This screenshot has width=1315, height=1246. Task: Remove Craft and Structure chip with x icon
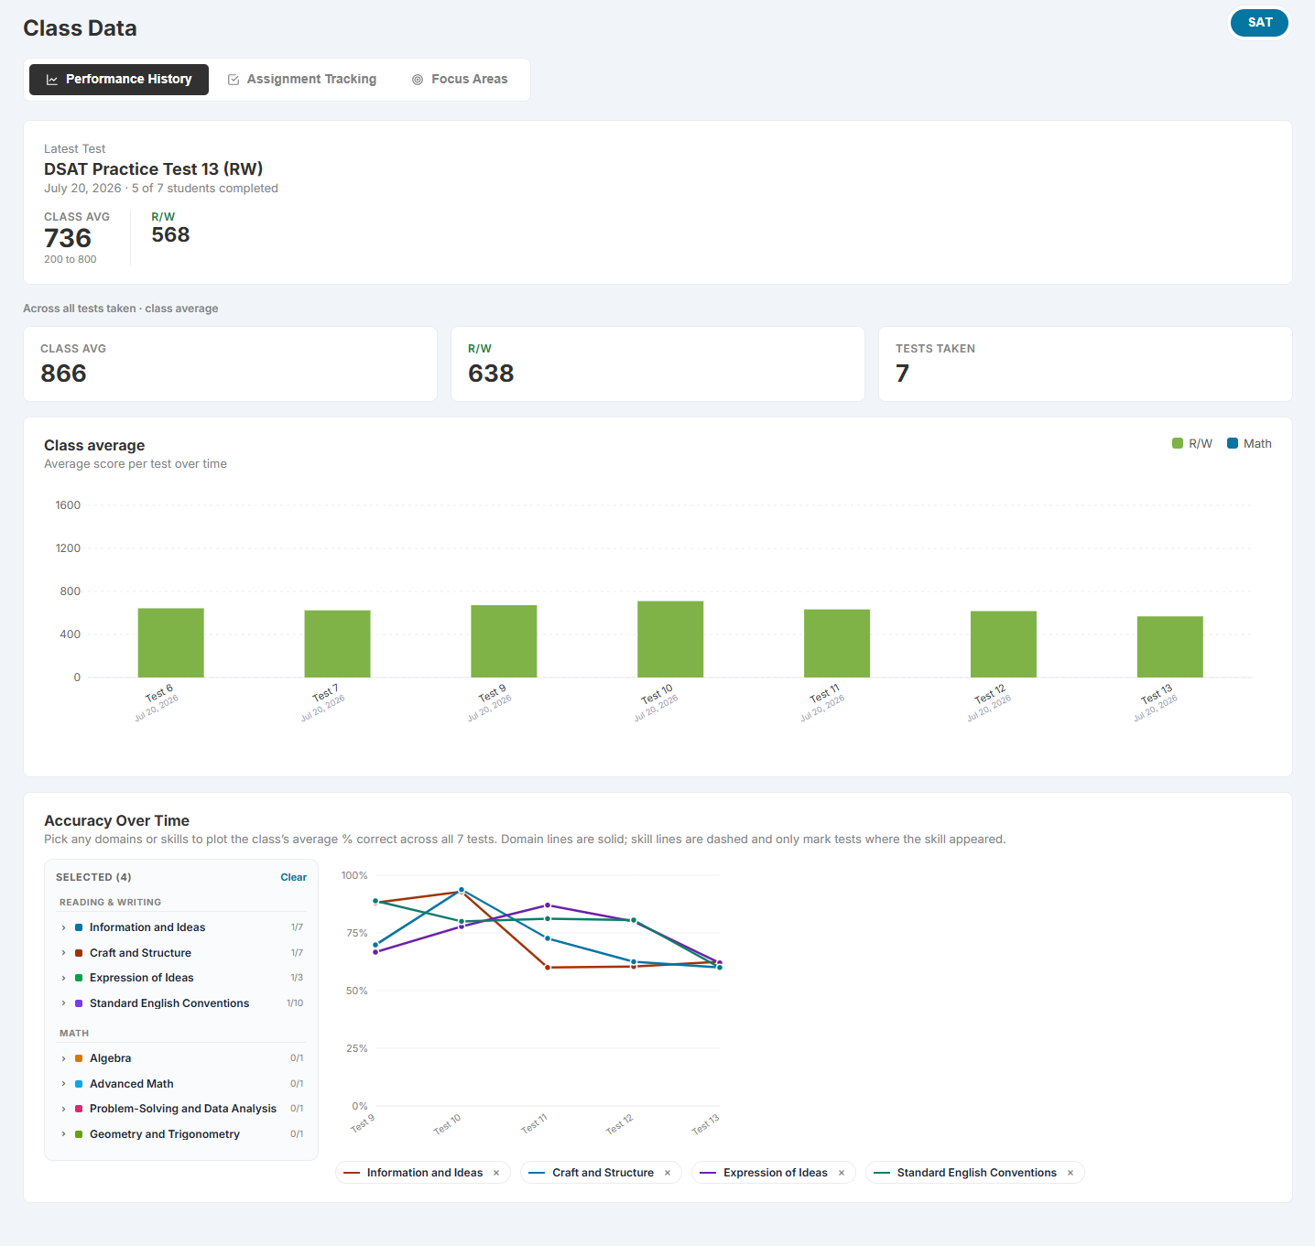coord(668,1173)
